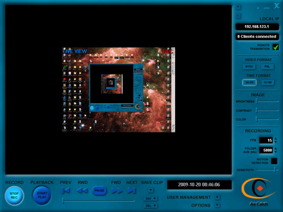
Task: Increase folder size with up arrow
Action: [276, 149]
